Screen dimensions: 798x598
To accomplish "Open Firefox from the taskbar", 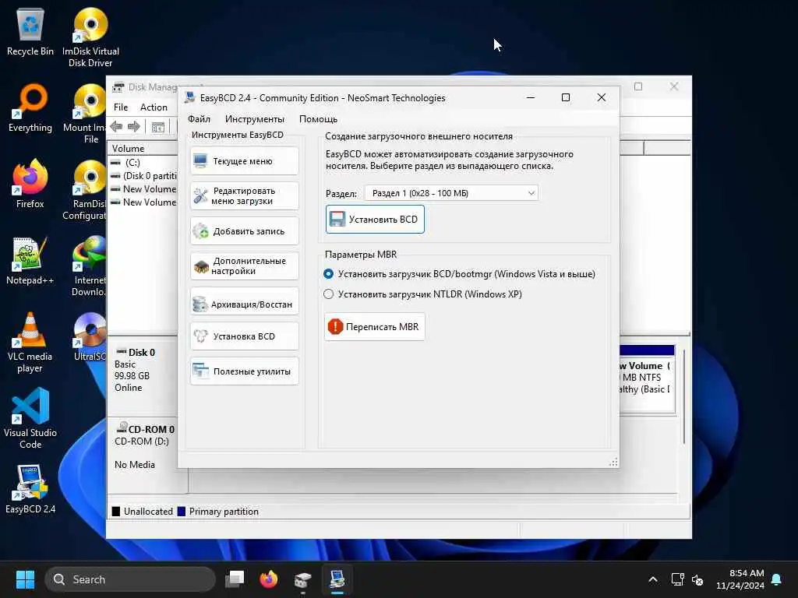I will 269,579.
